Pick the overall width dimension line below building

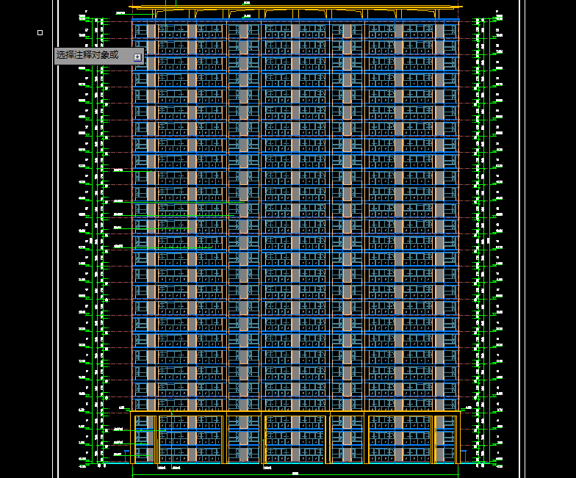pos(294,474)
